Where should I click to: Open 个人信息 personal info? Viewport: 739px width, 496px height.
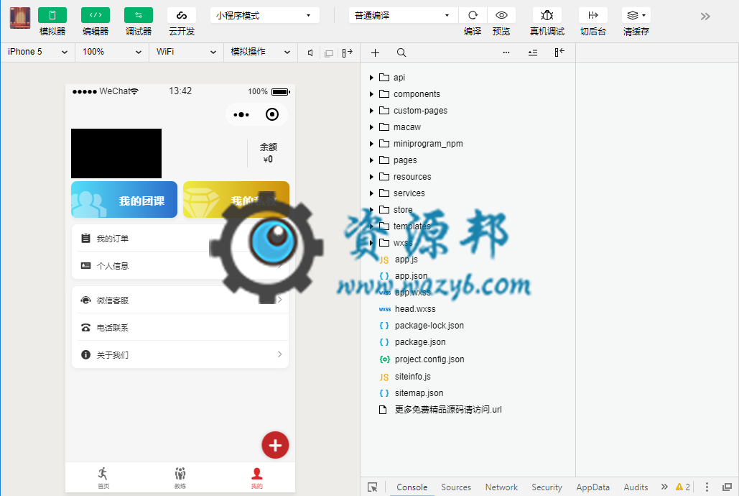tap(180, 266)
